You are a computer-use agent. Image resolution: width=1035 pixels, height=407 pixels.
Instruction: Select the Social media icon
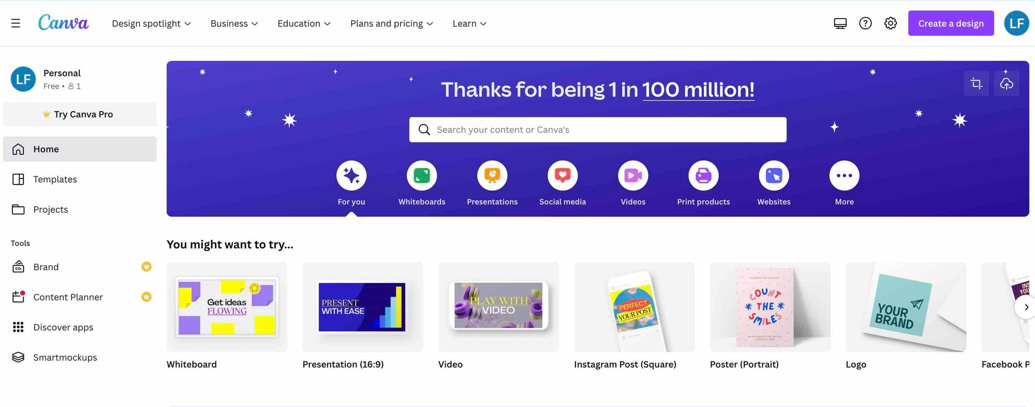pyautogui.click(x=563, y=176)
